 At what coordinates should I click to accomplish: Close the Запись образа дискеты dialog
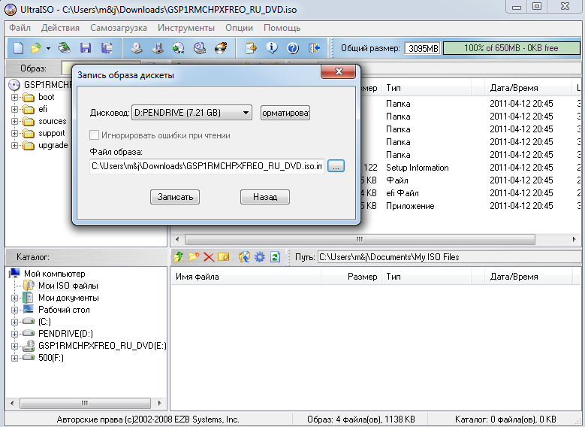(339, 71)
